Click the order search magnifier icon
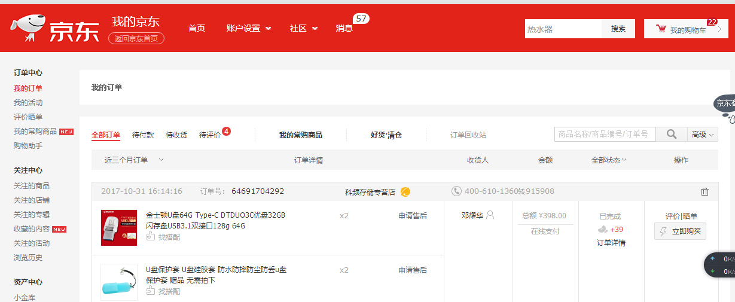Screen dimensions: 735x302 (672, 135)
